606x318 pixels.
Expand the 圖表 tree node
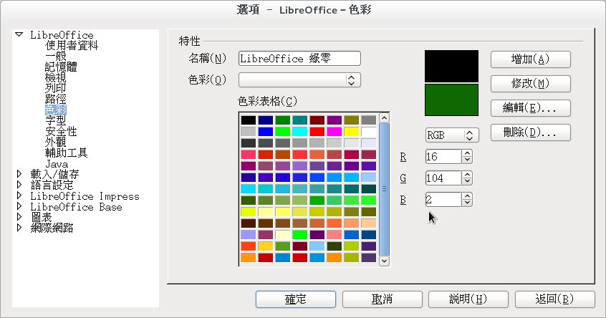19,217
